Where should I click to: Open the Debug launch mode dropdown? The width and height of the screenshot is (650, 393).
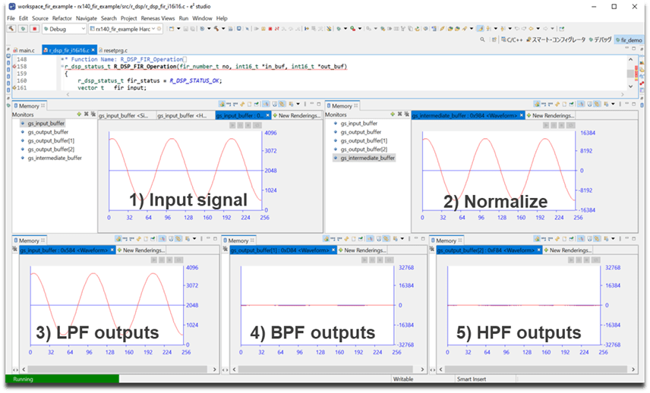83,29
